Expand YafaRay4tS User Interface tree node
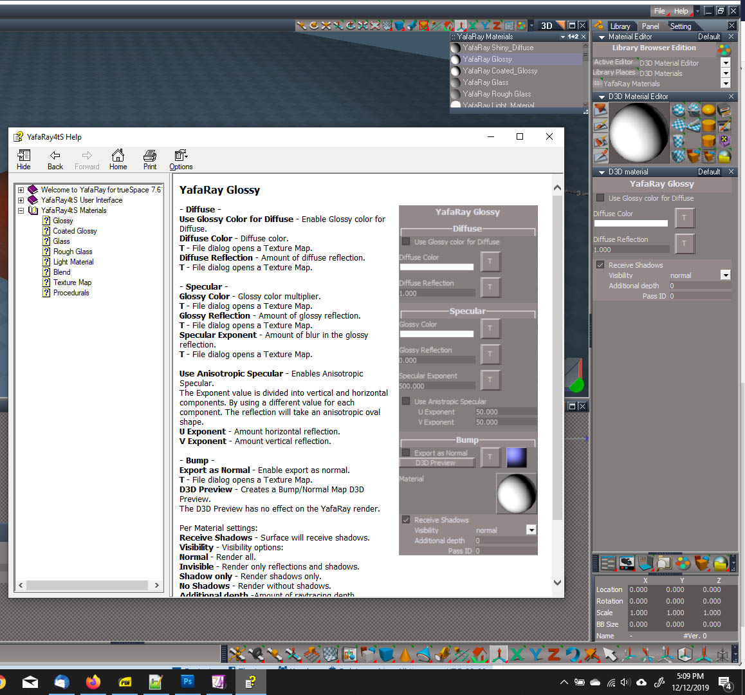Viewport: 745px width, 695px height. [21, 200]
